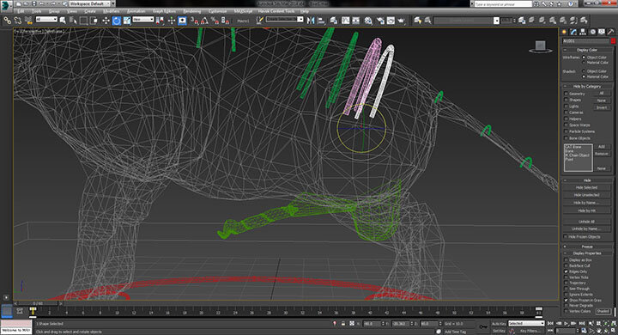Open the Render Setup icon

pyautogui.click(x=380, y=21)
